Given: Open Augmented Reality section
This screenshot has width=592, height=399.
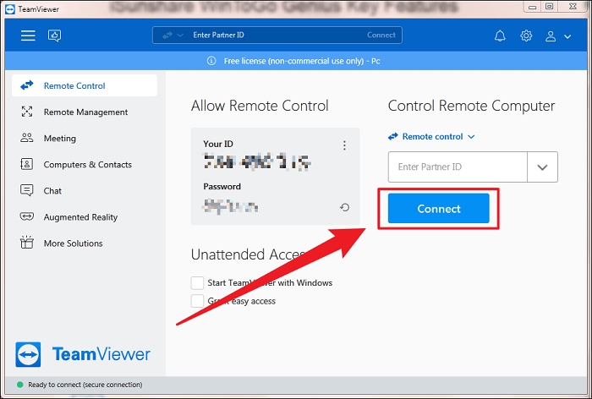Looking at the screenshot, I should click(x=85, y=217).
